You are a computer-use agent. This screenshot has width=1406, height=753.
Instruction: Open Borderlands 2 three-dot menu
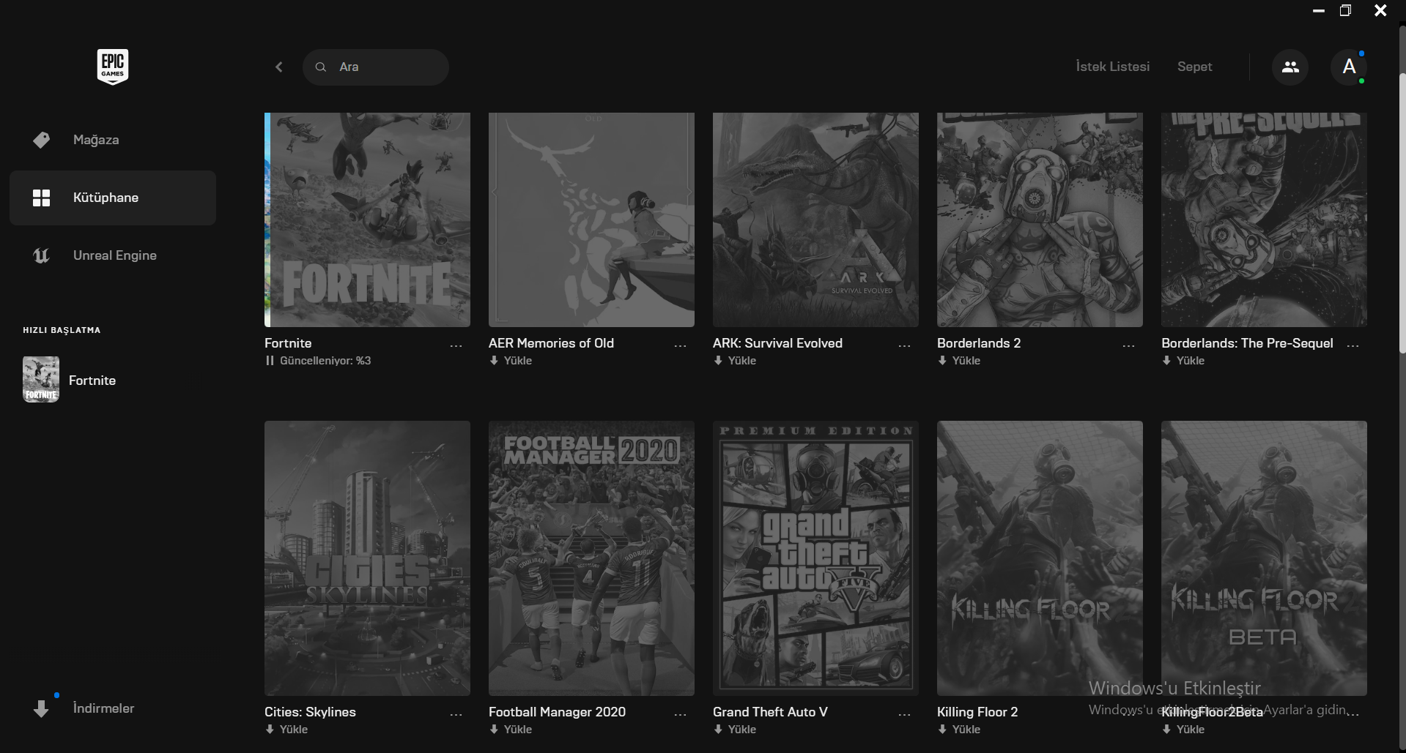[1128, 345]
